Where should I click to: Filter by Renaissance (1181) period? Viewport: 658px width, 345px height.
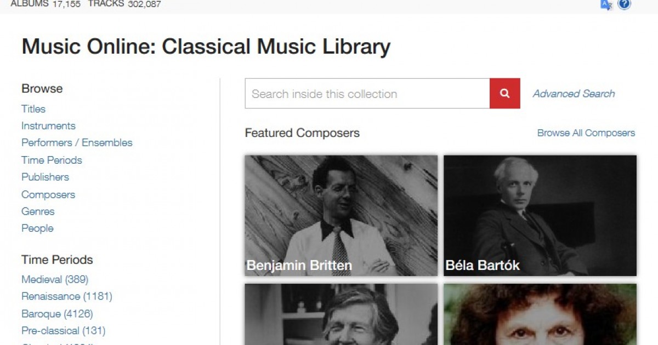tap(67, 297)
